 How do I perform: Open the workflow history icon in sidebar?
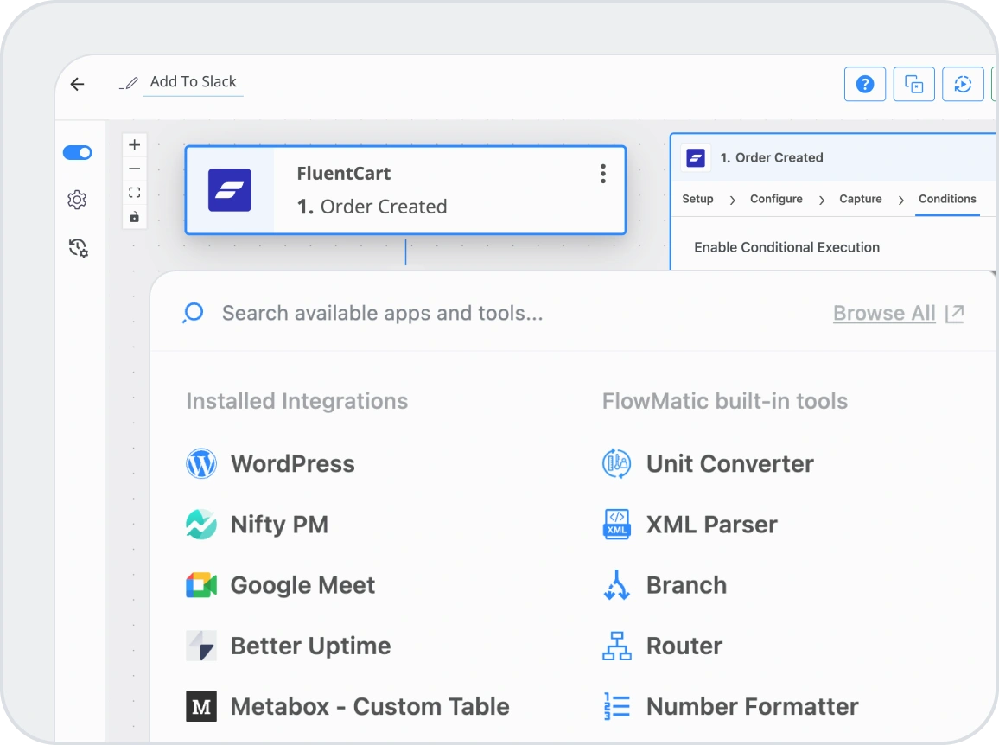[x=78, y=249]
